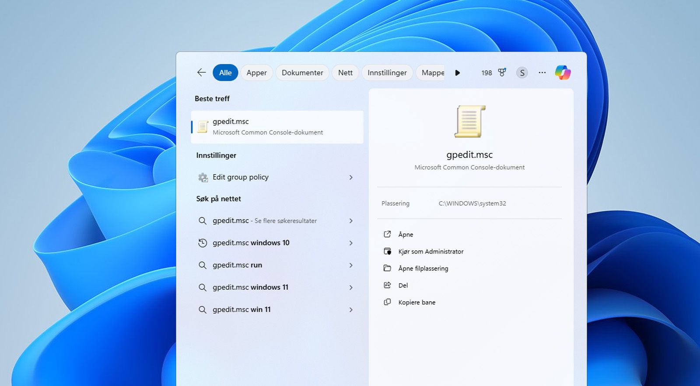Click the C:\WINDOWS\system32 location path
The width and height of the screenshot is (700, 386).
click(472, 203)
